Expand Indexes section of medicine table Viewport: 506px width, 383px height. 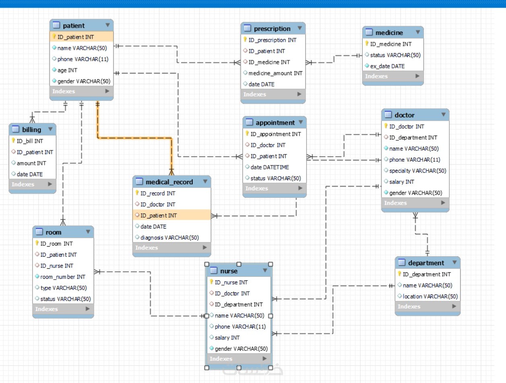point(418,76)
